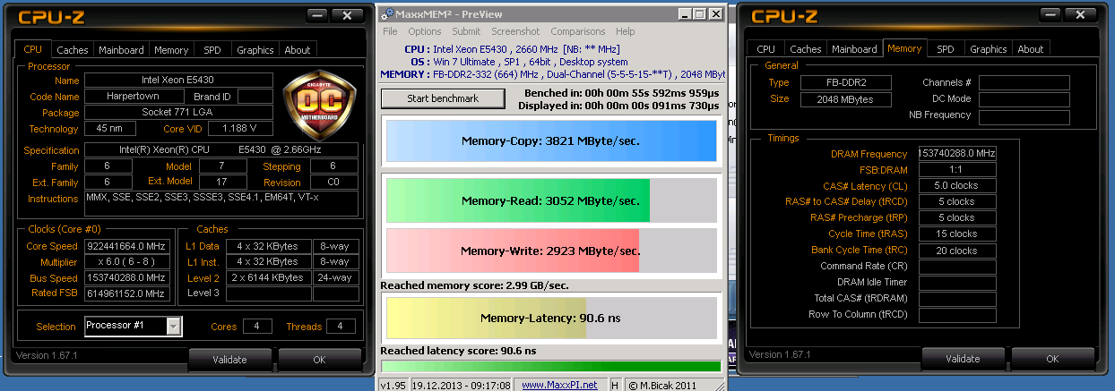Click the green progress bar below latency score
This screenshot has width=1115, height=391.
tap(550, 366)
